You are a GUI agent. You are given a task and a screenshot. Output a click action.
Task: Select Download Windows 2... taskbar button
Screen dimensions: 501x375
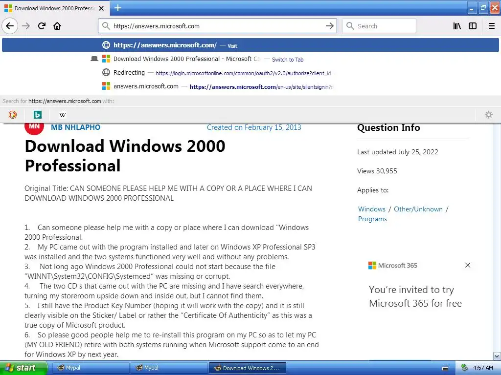[247, 368]
